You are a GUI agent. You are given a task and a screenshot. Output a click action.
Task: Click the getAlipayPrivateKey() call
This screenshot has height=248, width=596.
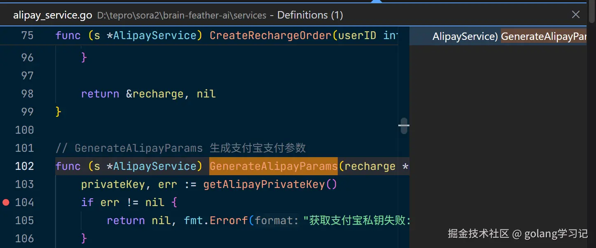270,184
